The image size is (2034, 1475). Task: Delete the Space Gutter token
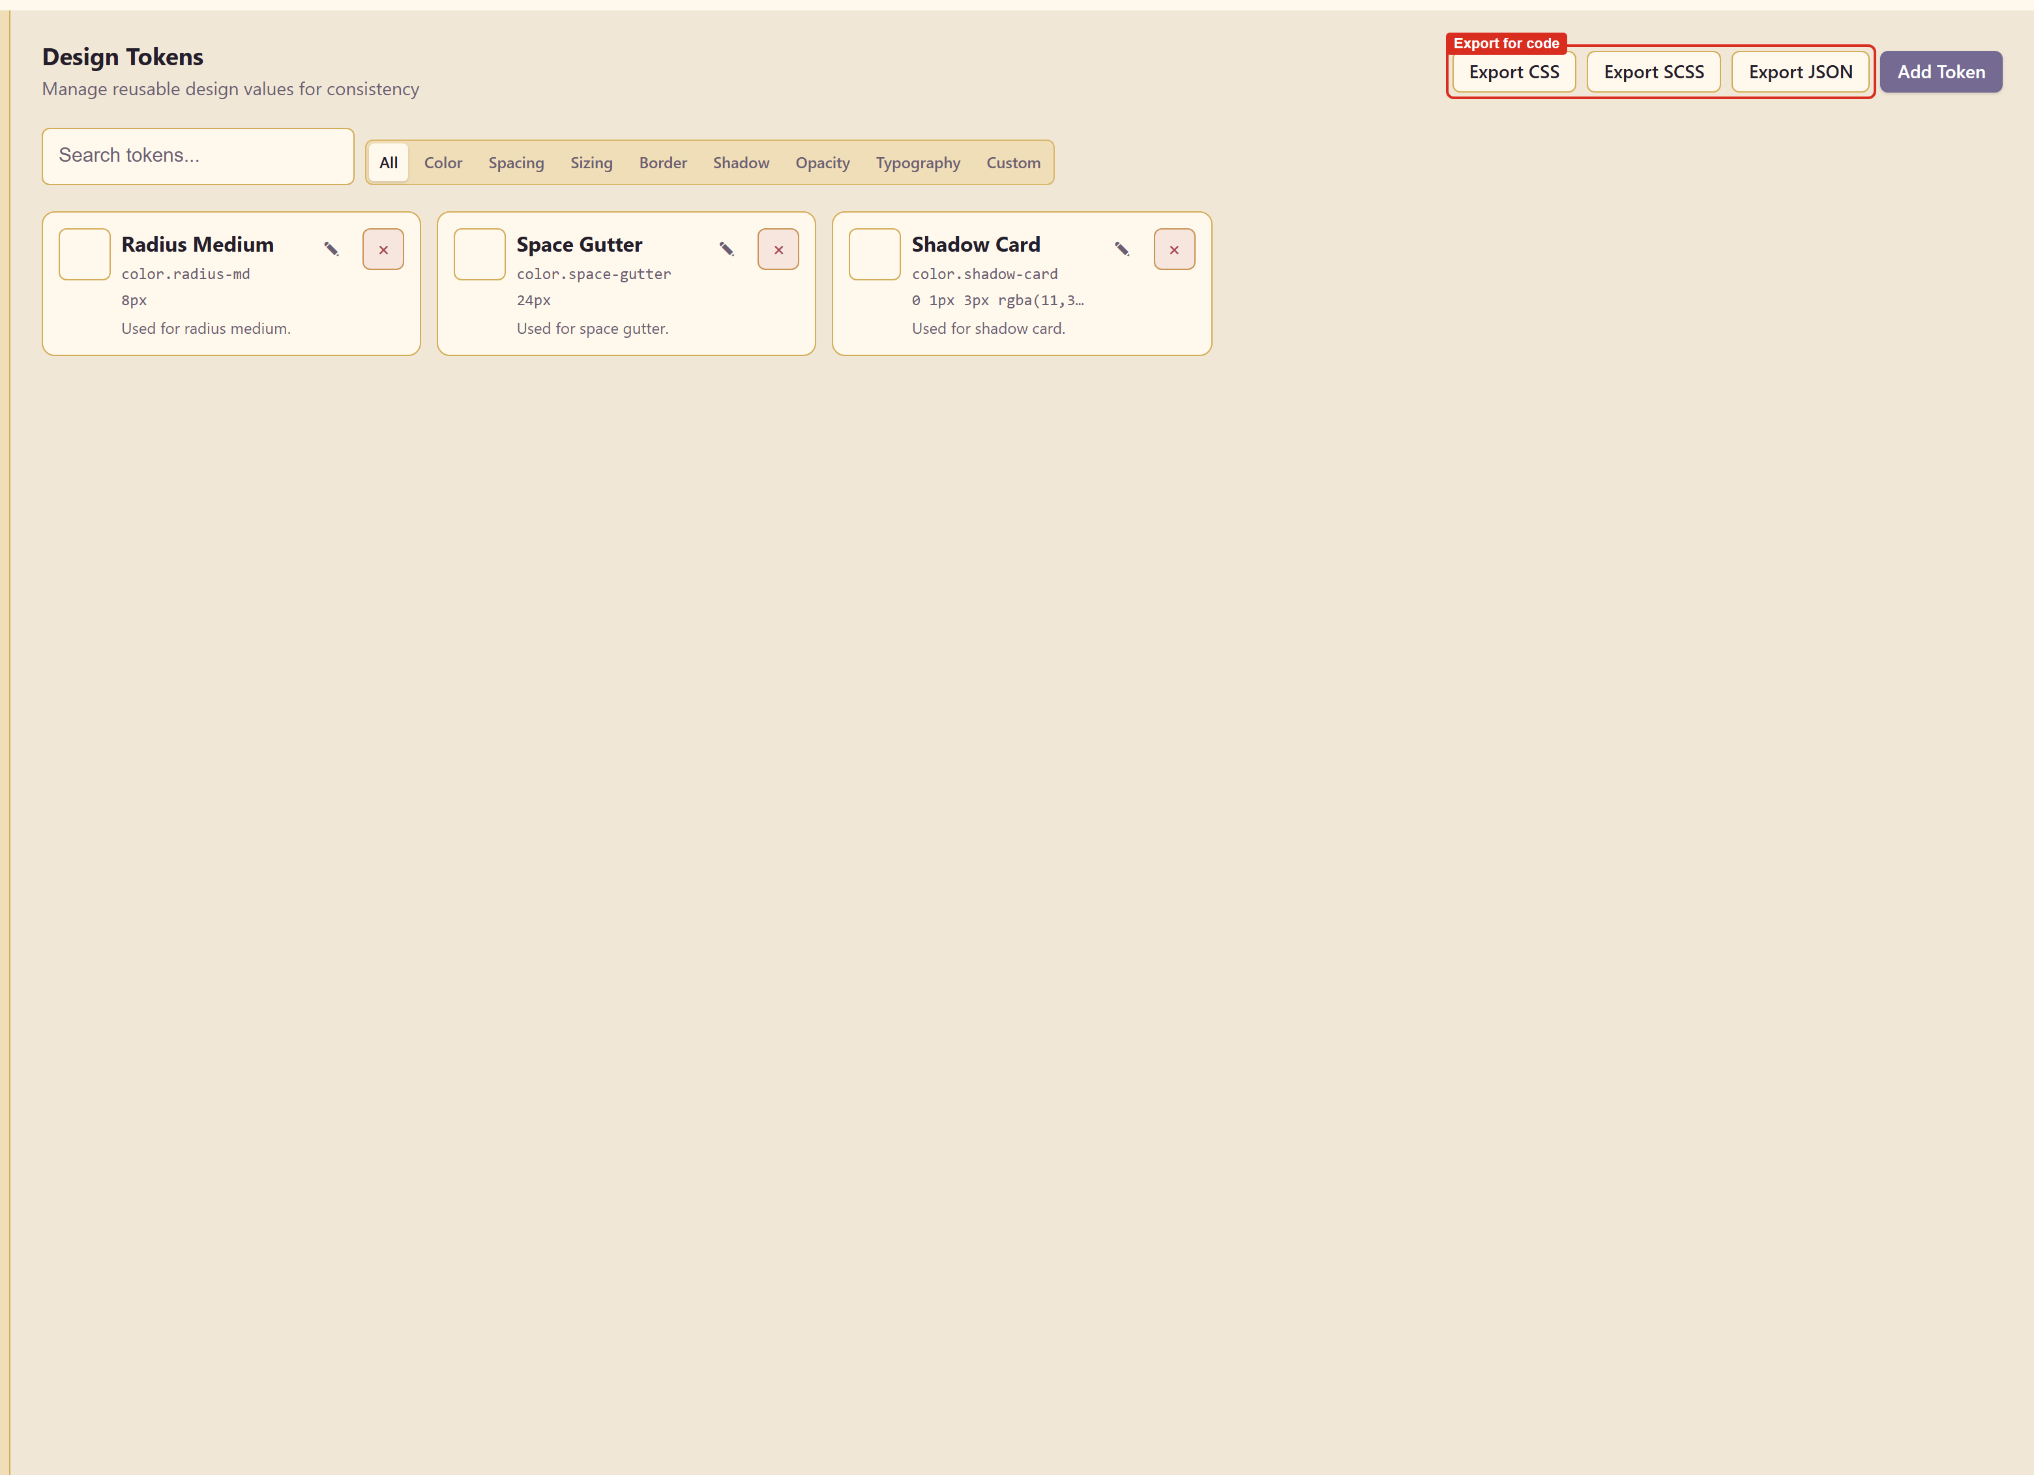click(x=778, y=250)
